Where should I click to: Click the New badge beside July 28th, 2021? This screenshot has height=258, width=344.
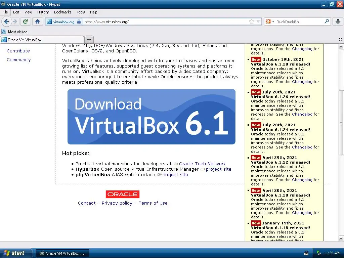tap(256, 92)
